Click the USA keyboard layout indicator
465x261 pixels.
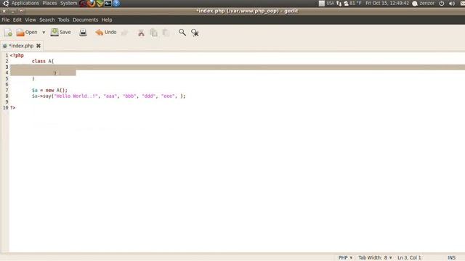pos(330,3)
